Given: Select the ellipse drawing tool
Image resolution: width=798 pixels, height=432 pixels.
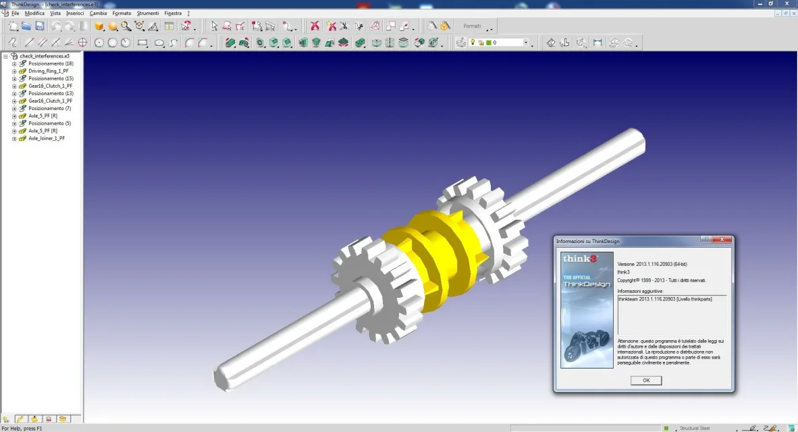Looking at the screenshot, I should pos(159,43).
